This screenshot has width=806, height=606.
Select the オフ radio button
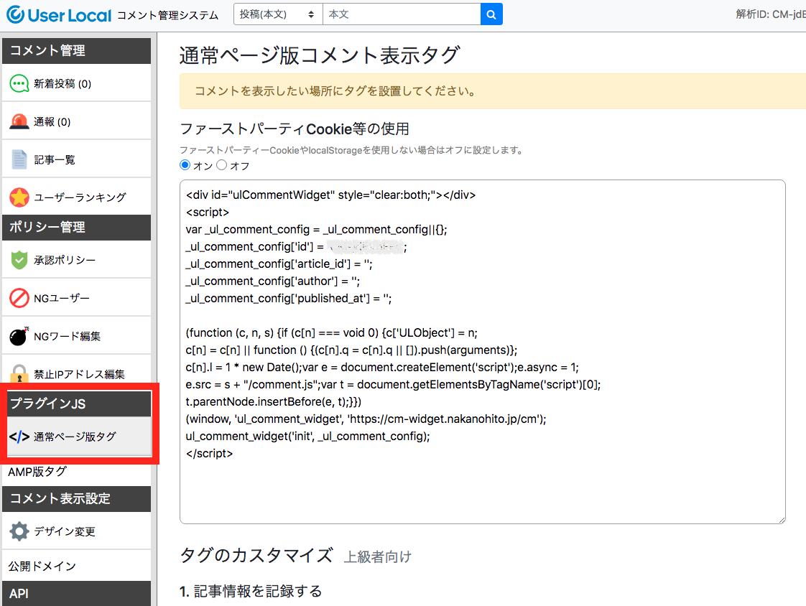pos(221,165)
